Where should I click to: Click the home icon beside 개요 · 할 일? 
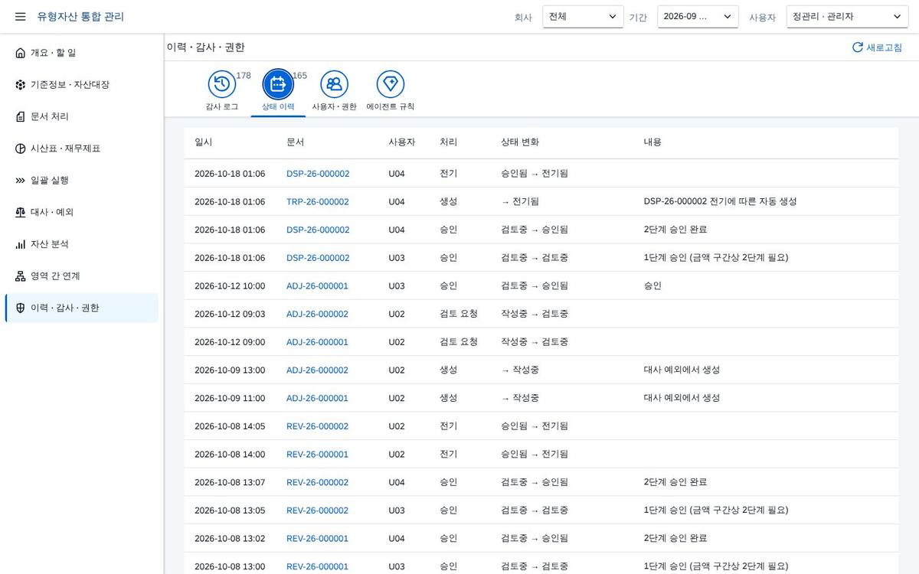(x=21, y=53)
